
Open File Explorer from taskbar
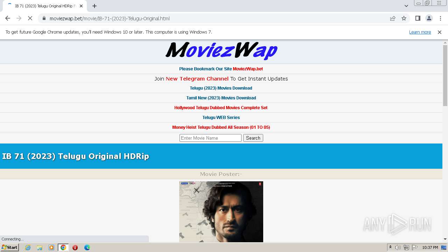pyautogui.click(x=40, y=247)
